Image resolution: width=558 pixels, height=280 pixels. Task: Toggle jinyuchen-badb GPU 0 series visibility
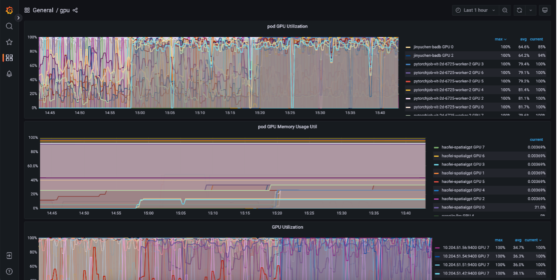pos(433,47)
